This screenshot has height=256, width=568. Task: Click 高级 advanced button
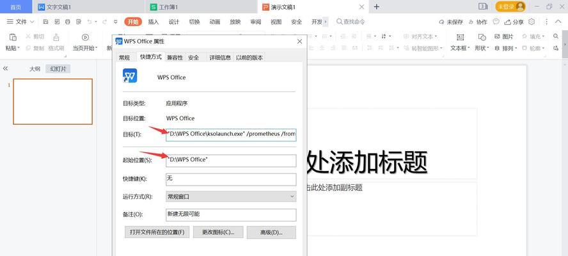click(x=271, y=232)
